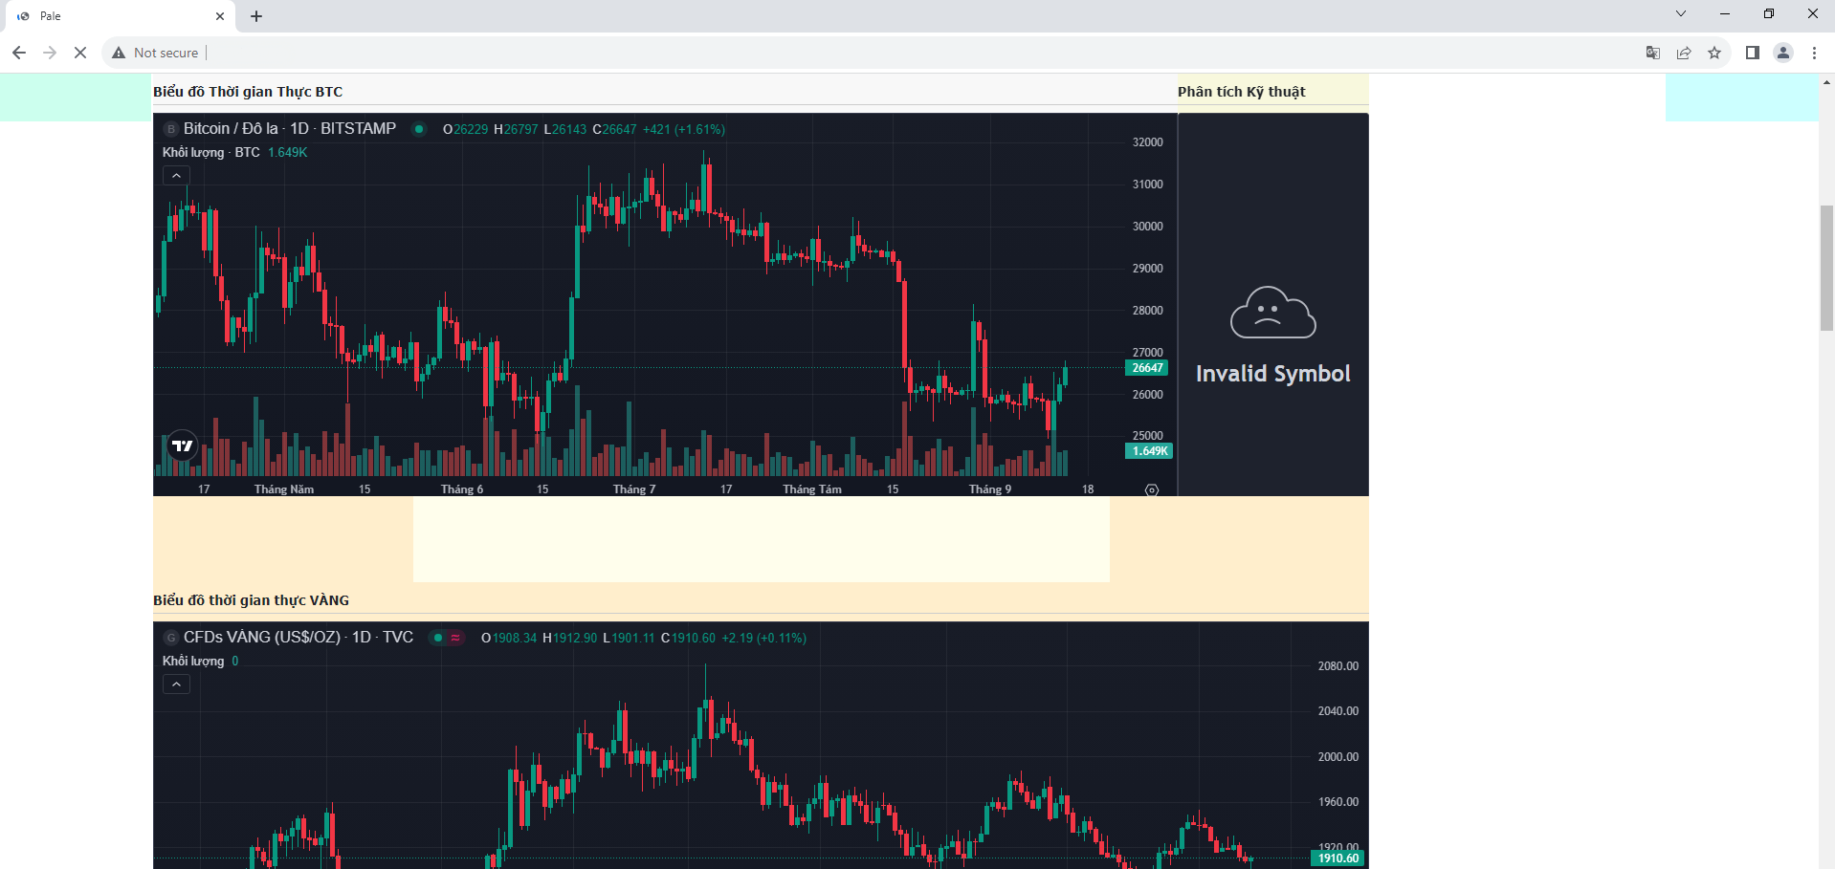Image resolution: width=1835 pixels, height=869 pixels.
Task: Open the TradingView logo on BTC chart
Action: [182, 445]
